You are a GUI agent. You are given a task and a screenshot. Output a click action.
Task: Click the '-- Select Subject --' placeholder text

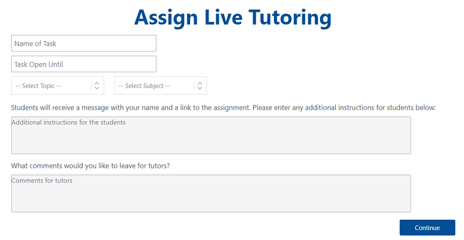tap(144, 86)
